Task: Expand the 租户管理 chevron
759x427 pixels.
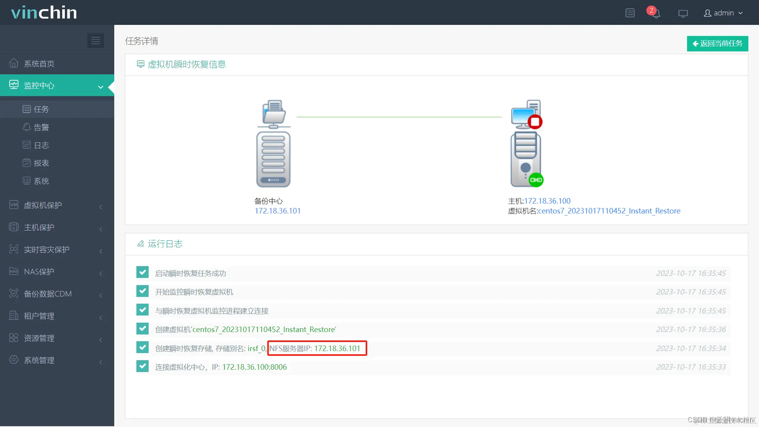Action: click(101, 317)
